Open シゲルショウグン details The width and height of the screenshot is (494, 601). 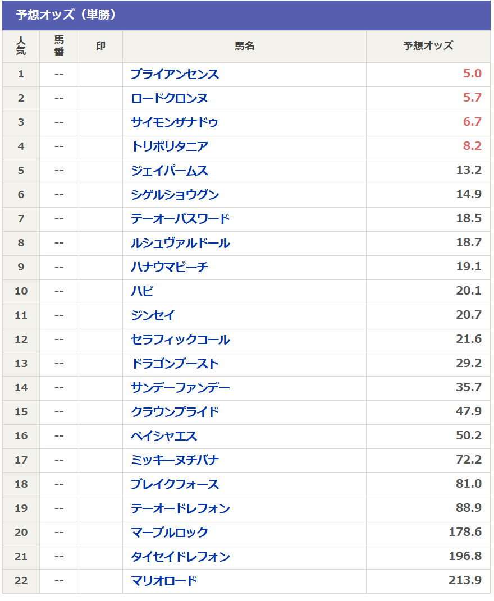tap(175, 195)
